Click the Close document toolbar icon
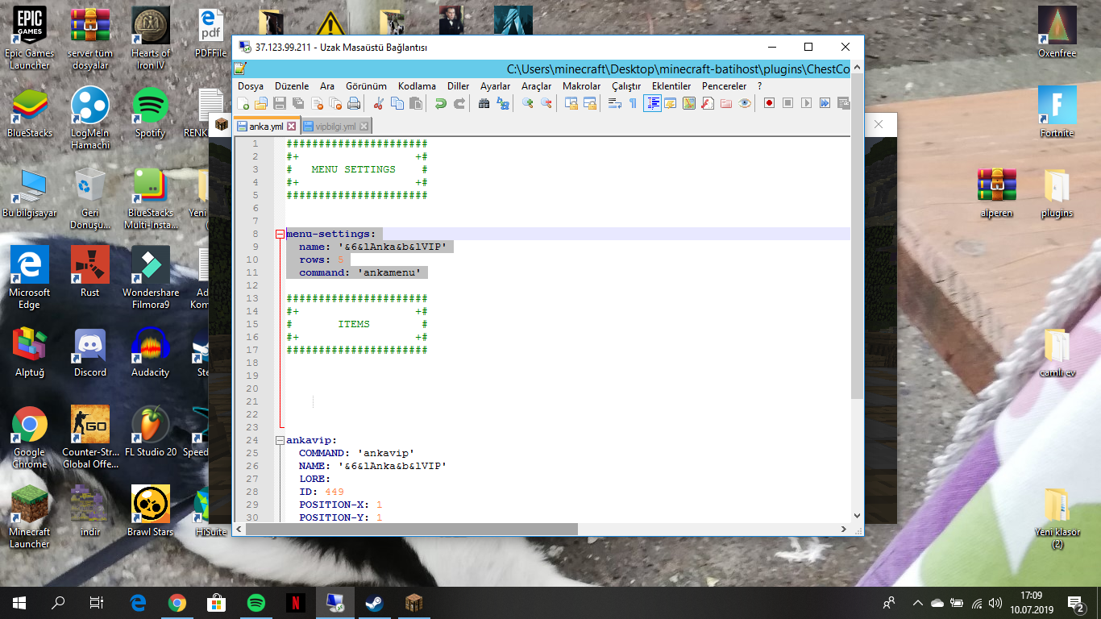This screenshot has height=619, width=1101. coord(317,103)
